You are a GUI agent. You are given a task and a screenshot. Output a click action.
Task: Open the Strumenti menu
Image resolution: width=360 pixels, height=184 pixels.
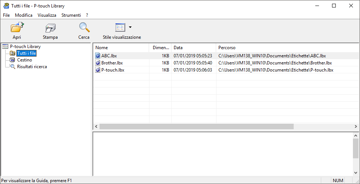pos(71,15)
